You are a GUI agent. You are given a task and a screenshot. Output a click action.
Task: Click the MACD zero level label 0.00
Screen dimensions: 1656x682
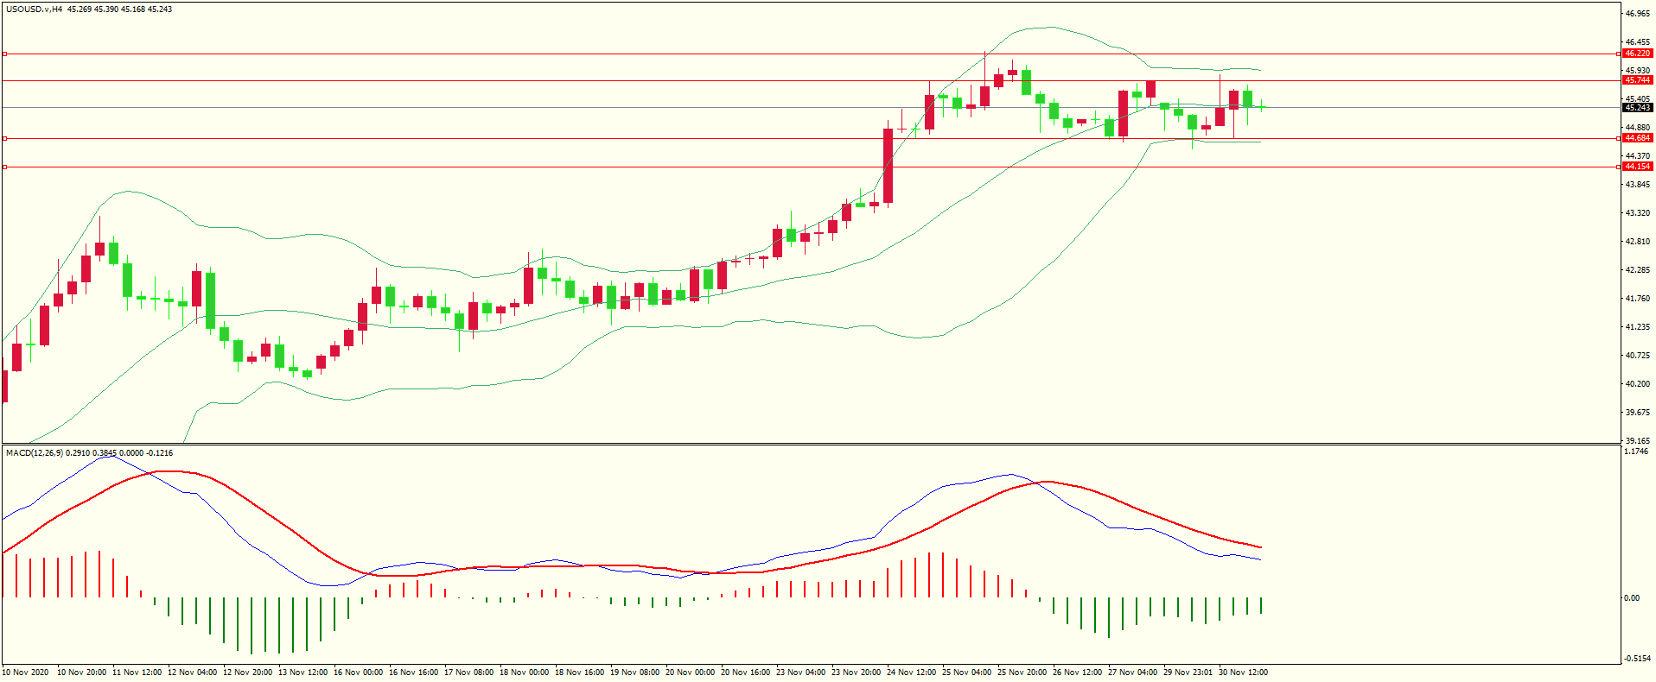tap(1632, 598)
